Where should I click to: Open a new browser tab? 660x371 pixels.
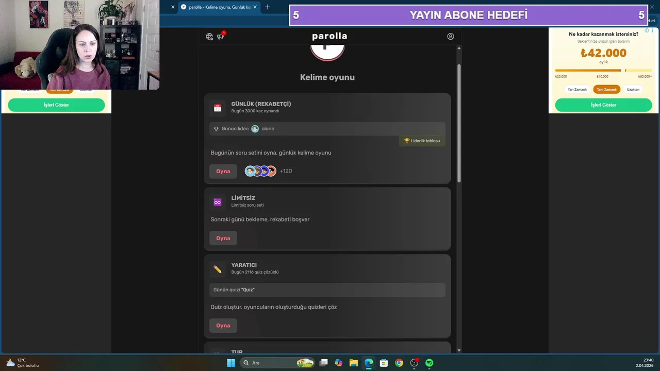[x=267, y=7]
